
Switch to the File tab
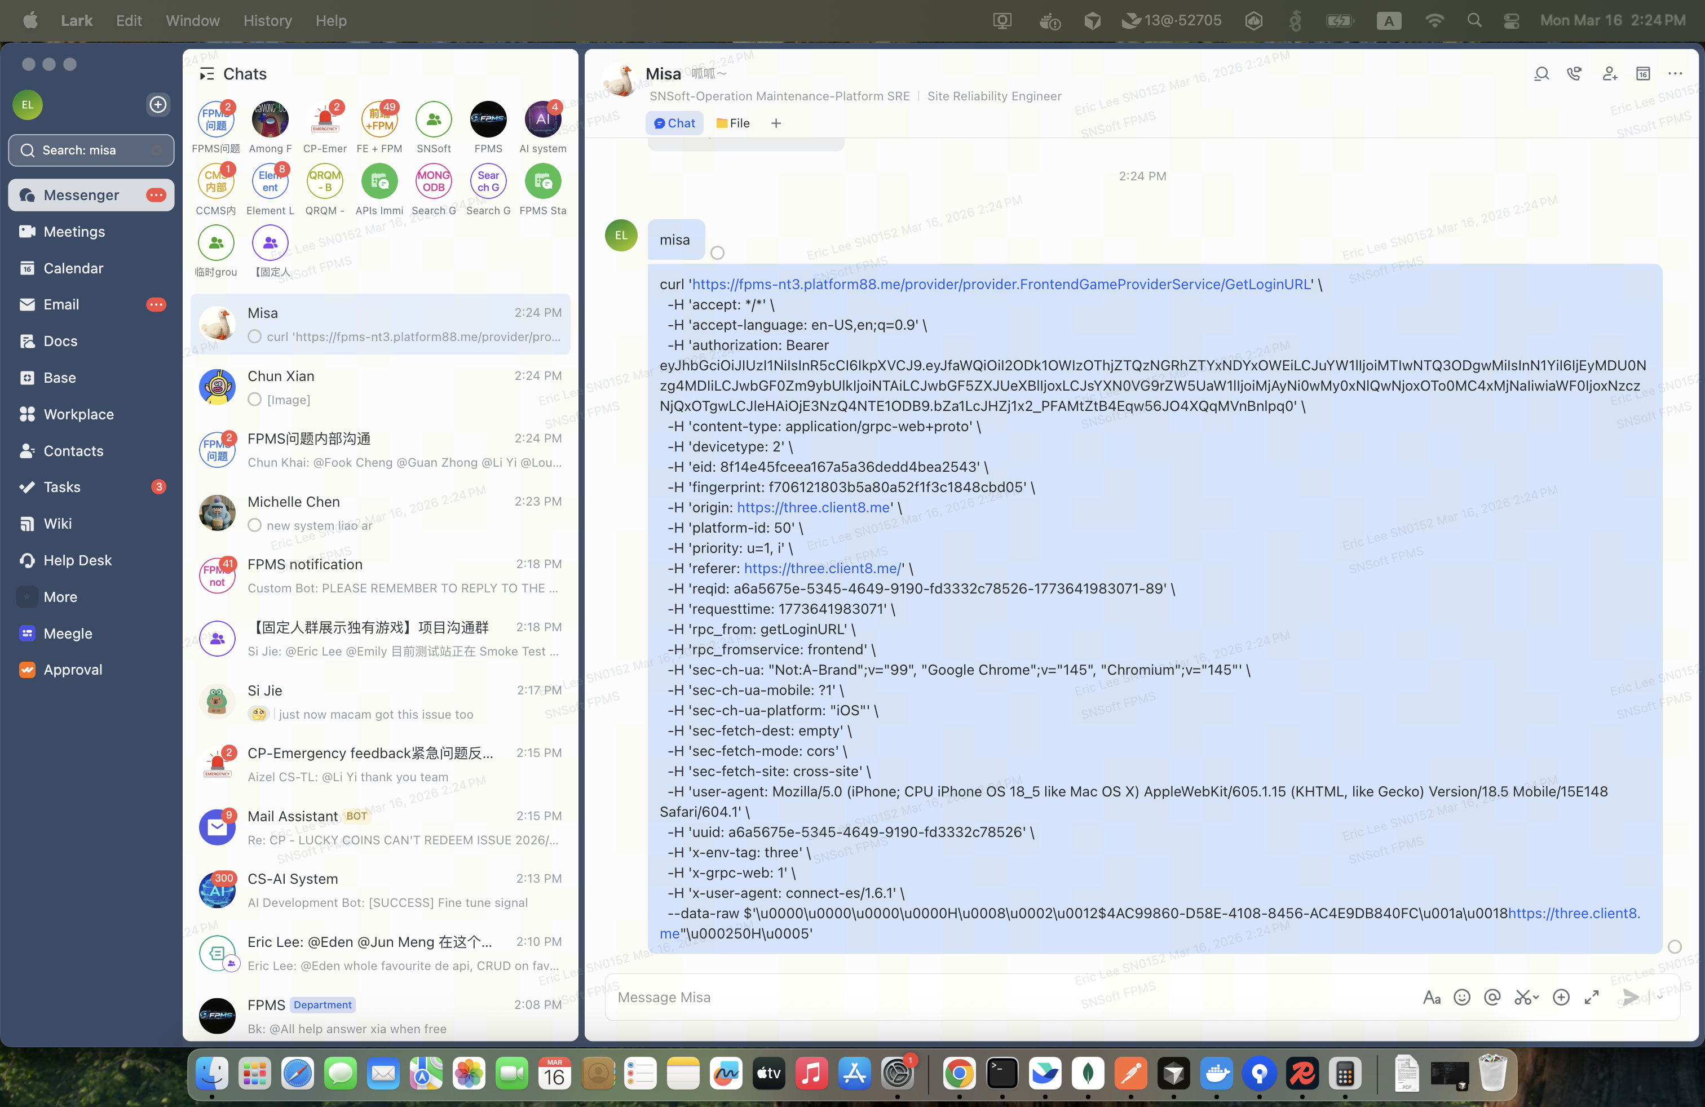tap(733, 123)
